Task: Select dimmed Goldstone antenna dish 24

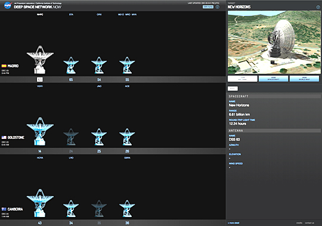Action: click(71, 137)
